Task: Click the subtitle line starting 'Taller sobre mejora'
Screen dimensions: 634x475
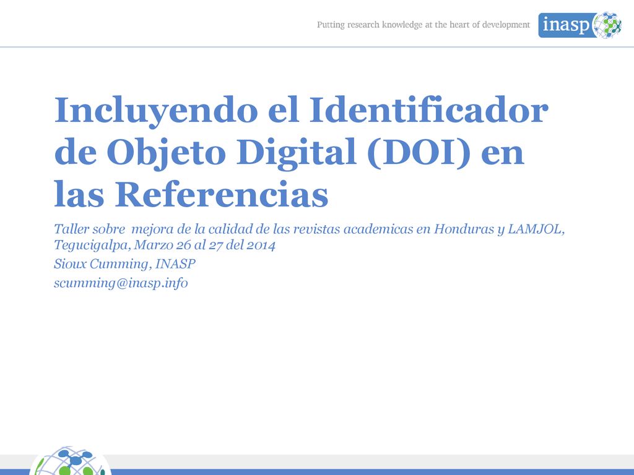Action: pyautogui.click(x=310, y=229)
